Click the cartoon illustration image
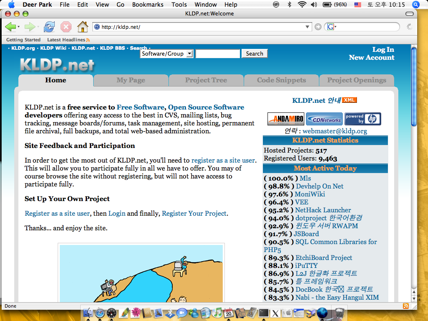The width and height of the screenshot is (428, 321). 141,273
